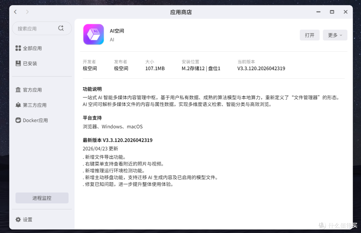Viewport: 361px width, 233px height.
Task: Click the 极空间 value under 发布者
Action: point(121,69)
